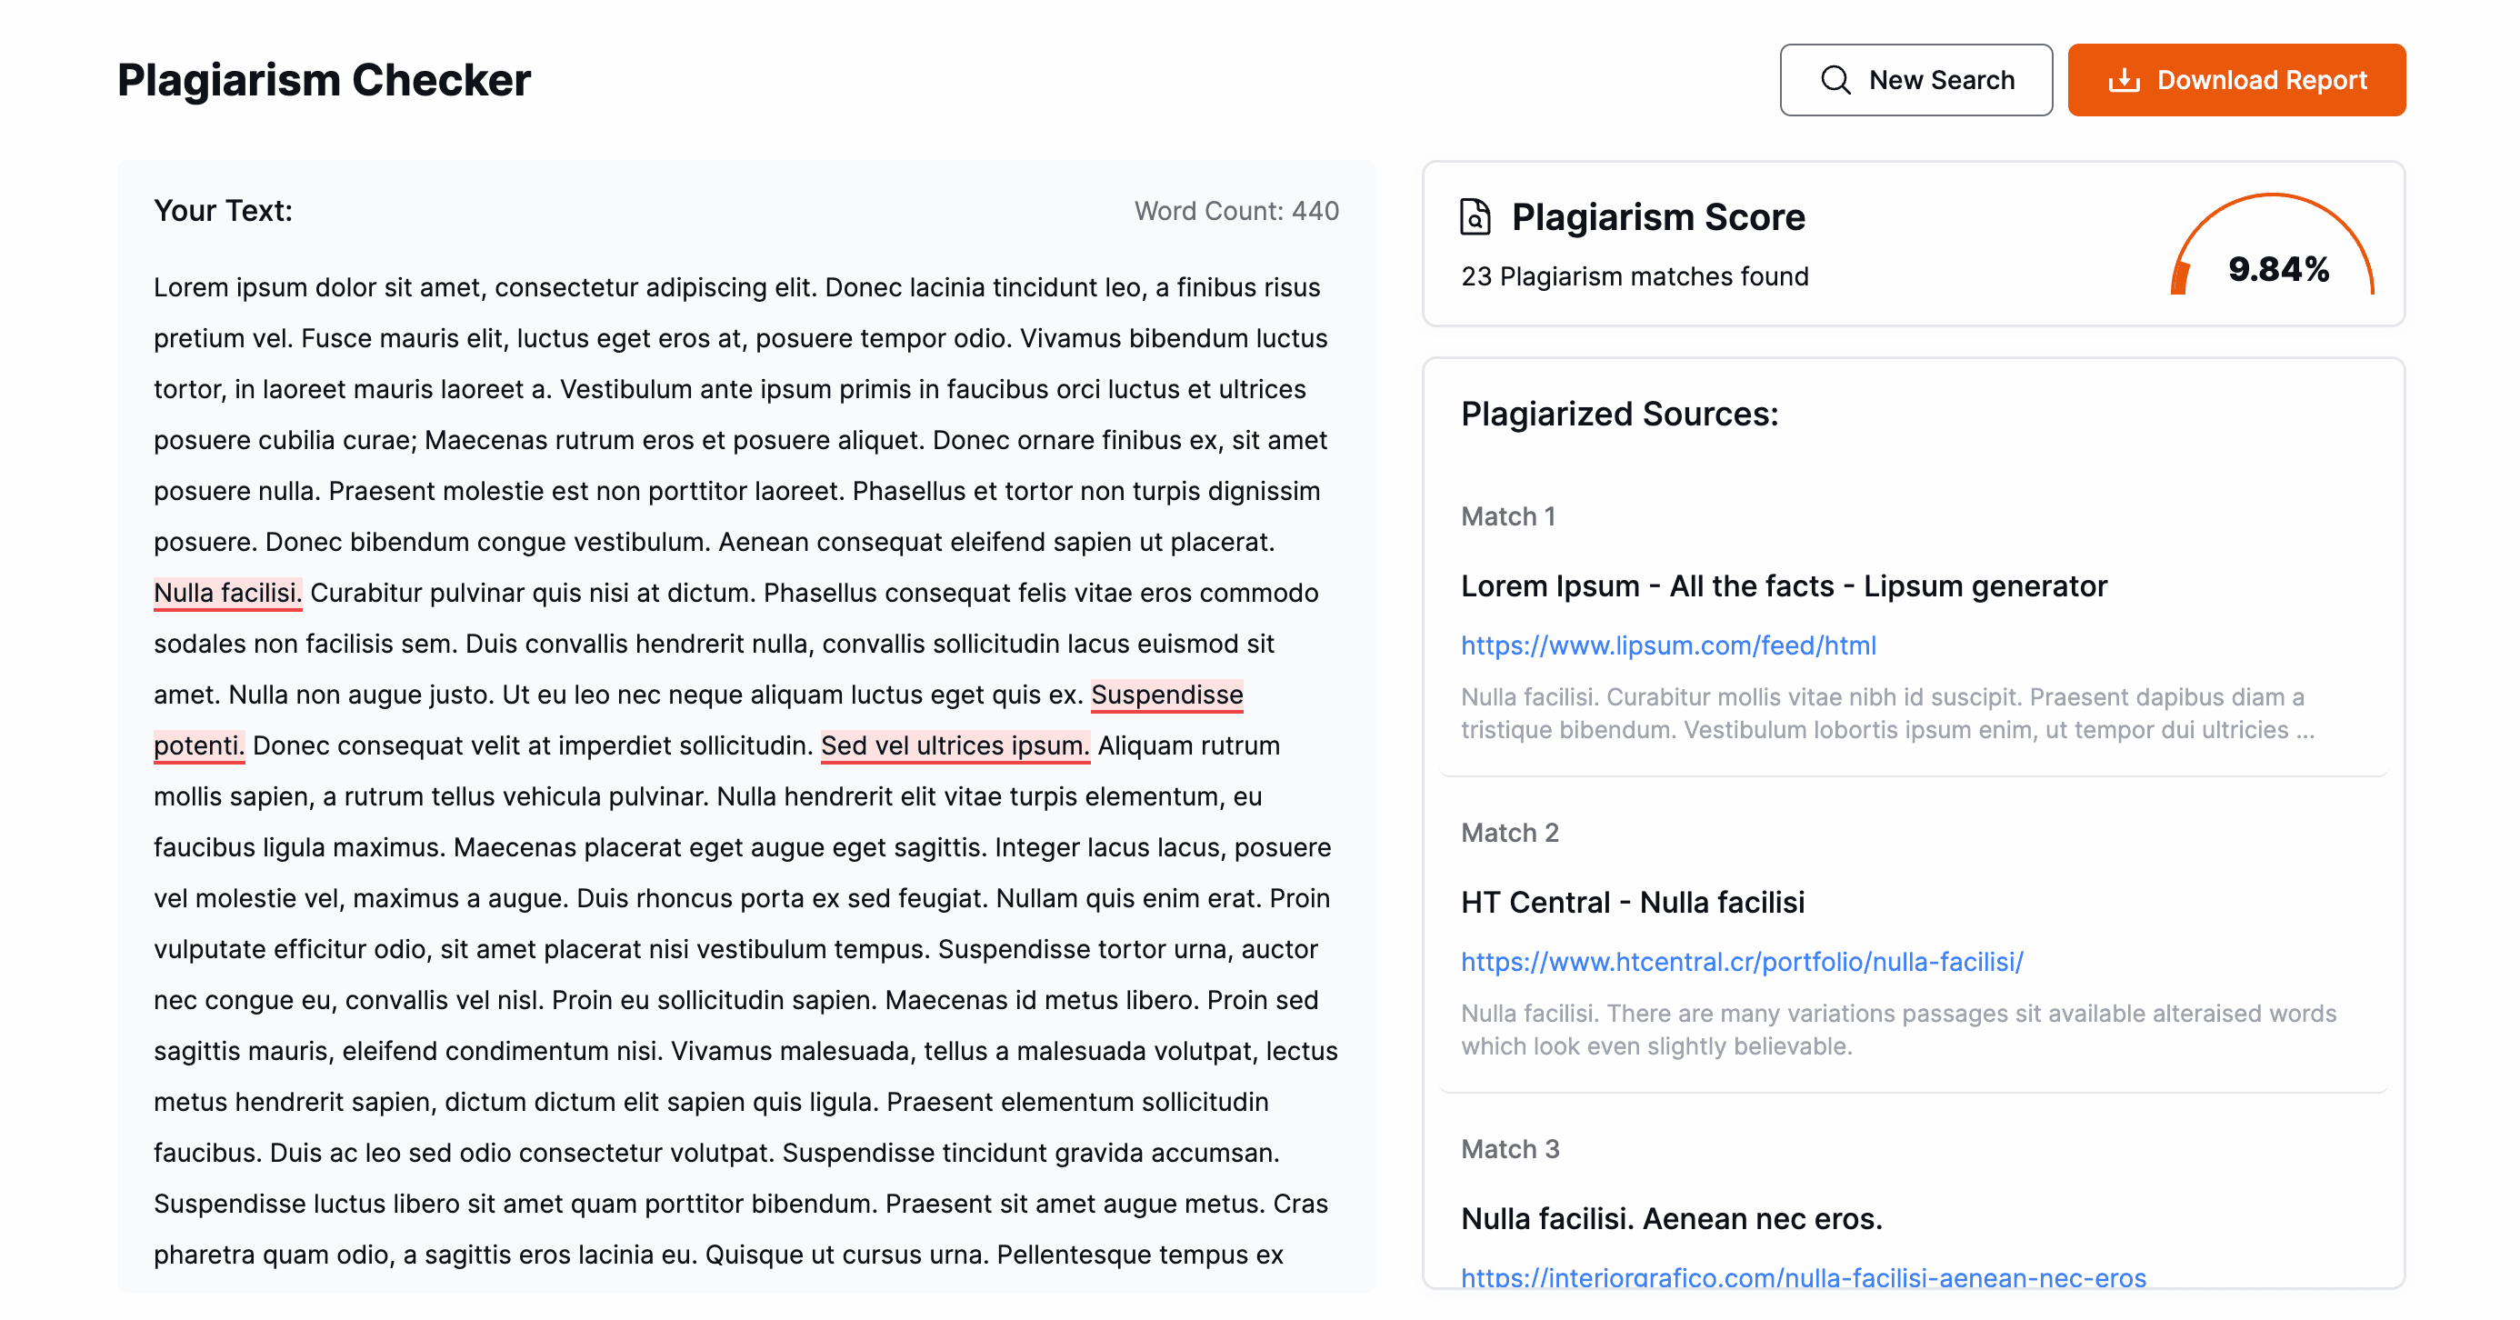This screenshot has width=2520, height=1320.
Task: Open the htcentral.cr nulla-facilisi link
Action: [x=1741, y=961]
